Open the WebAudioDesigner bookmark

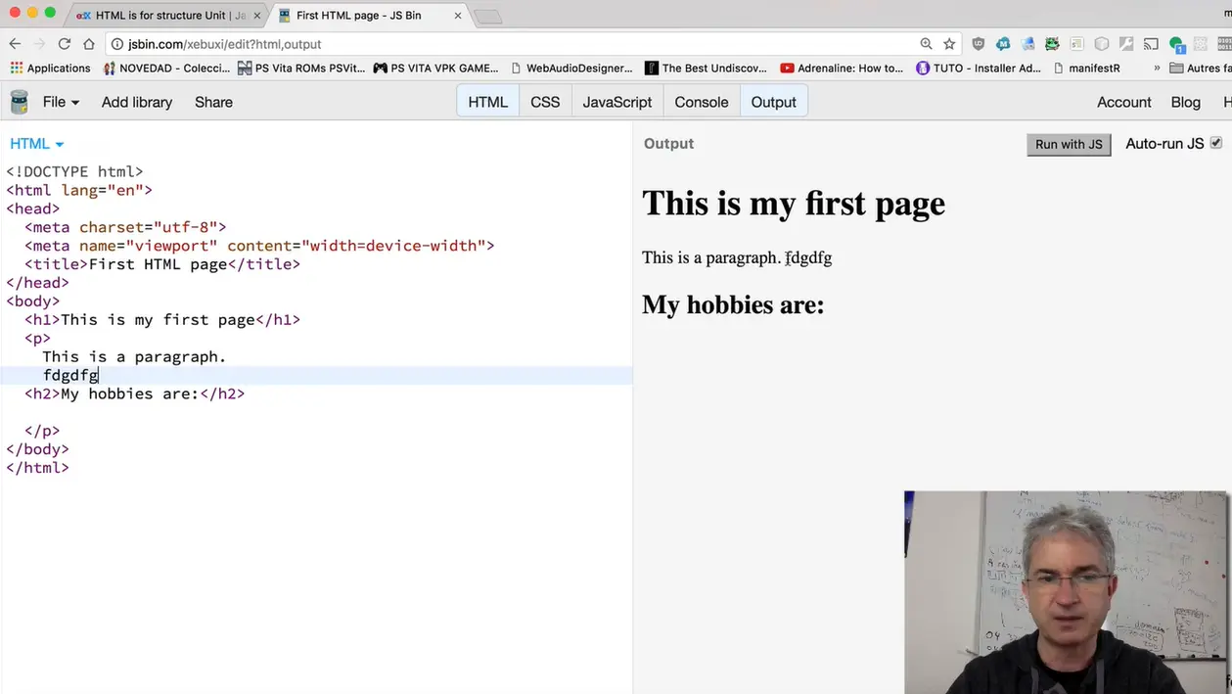click(570, 69)
